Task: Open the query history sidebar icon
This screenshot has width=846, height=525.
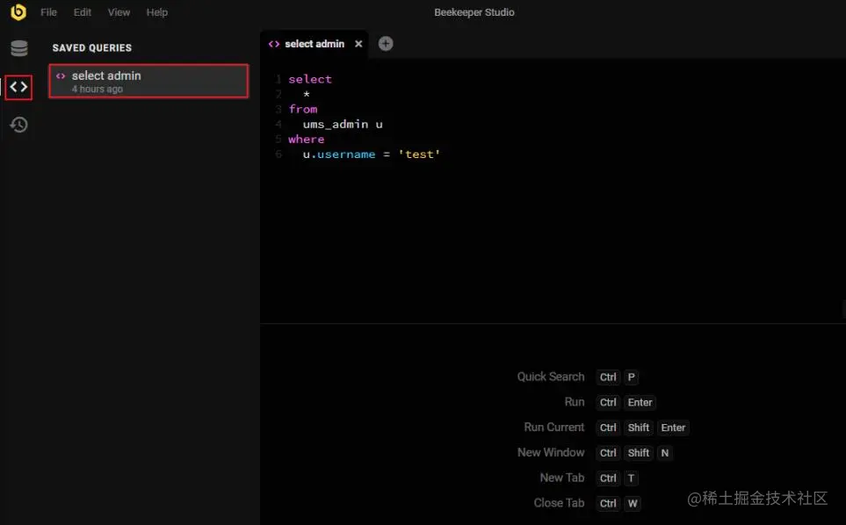Action: point(18,125)
